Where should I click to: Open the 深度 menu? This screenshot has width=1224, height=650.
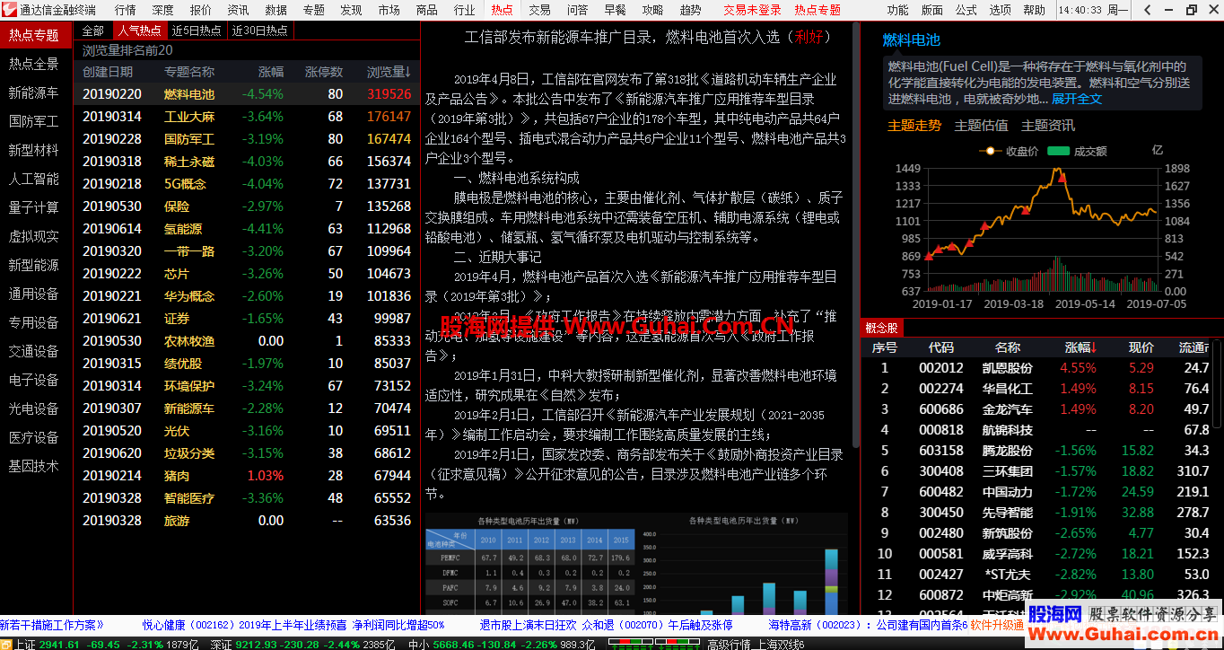[x=163, y=10]
